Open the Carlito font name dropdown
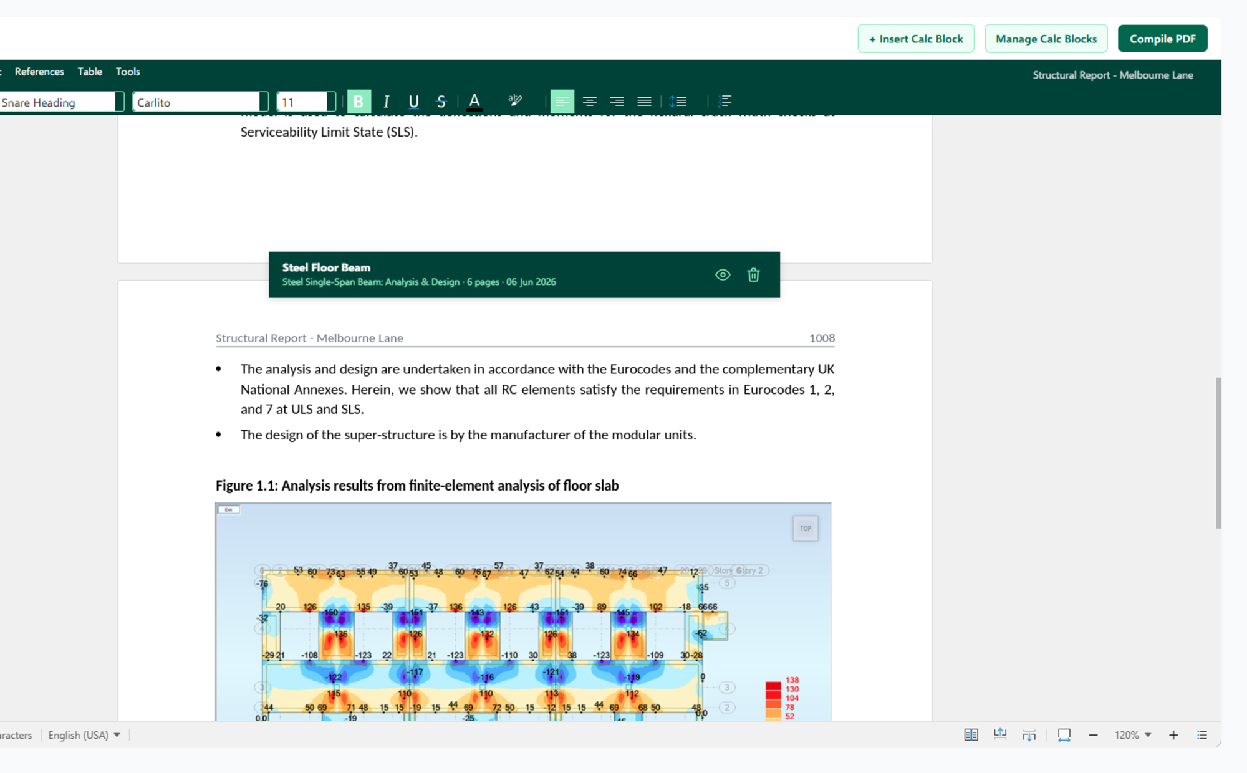The image size is (1247, 773). click(x=264, y=102)
